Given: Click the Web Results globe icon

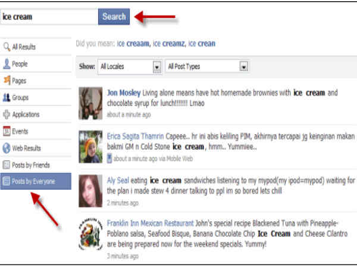Looking at the screenshot, I should (x=7, y=148).
